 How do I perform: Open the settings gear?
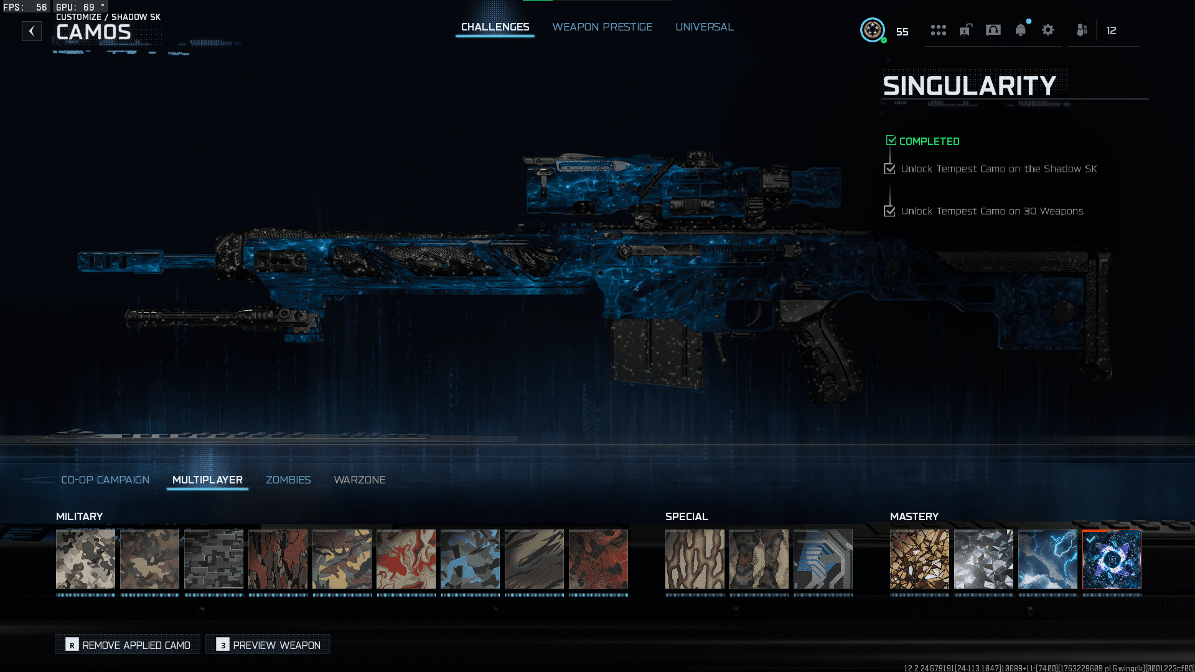1048,30
